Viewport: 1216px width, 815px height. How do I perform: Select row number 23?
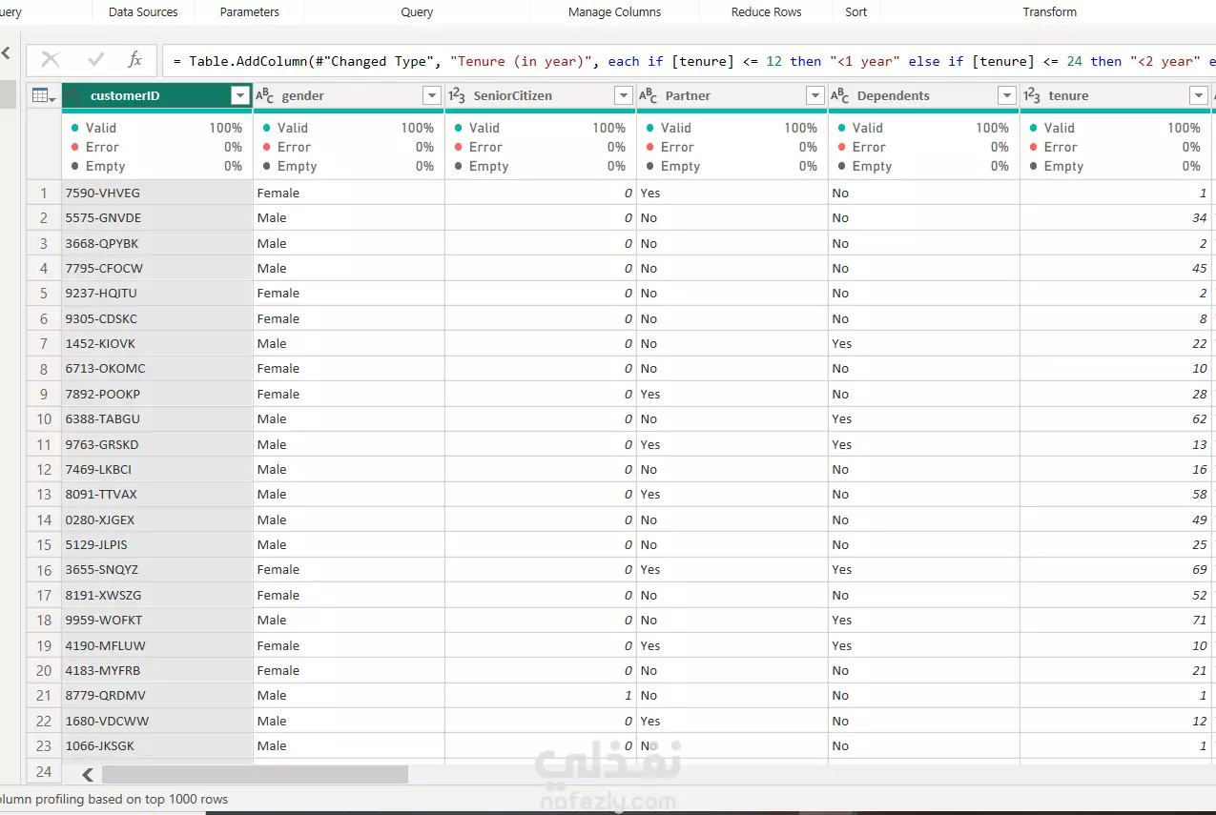click(44, 745)
